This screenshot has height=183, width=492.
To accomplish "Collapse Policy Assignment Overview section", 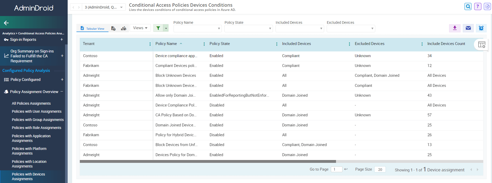I will [62, 91].
